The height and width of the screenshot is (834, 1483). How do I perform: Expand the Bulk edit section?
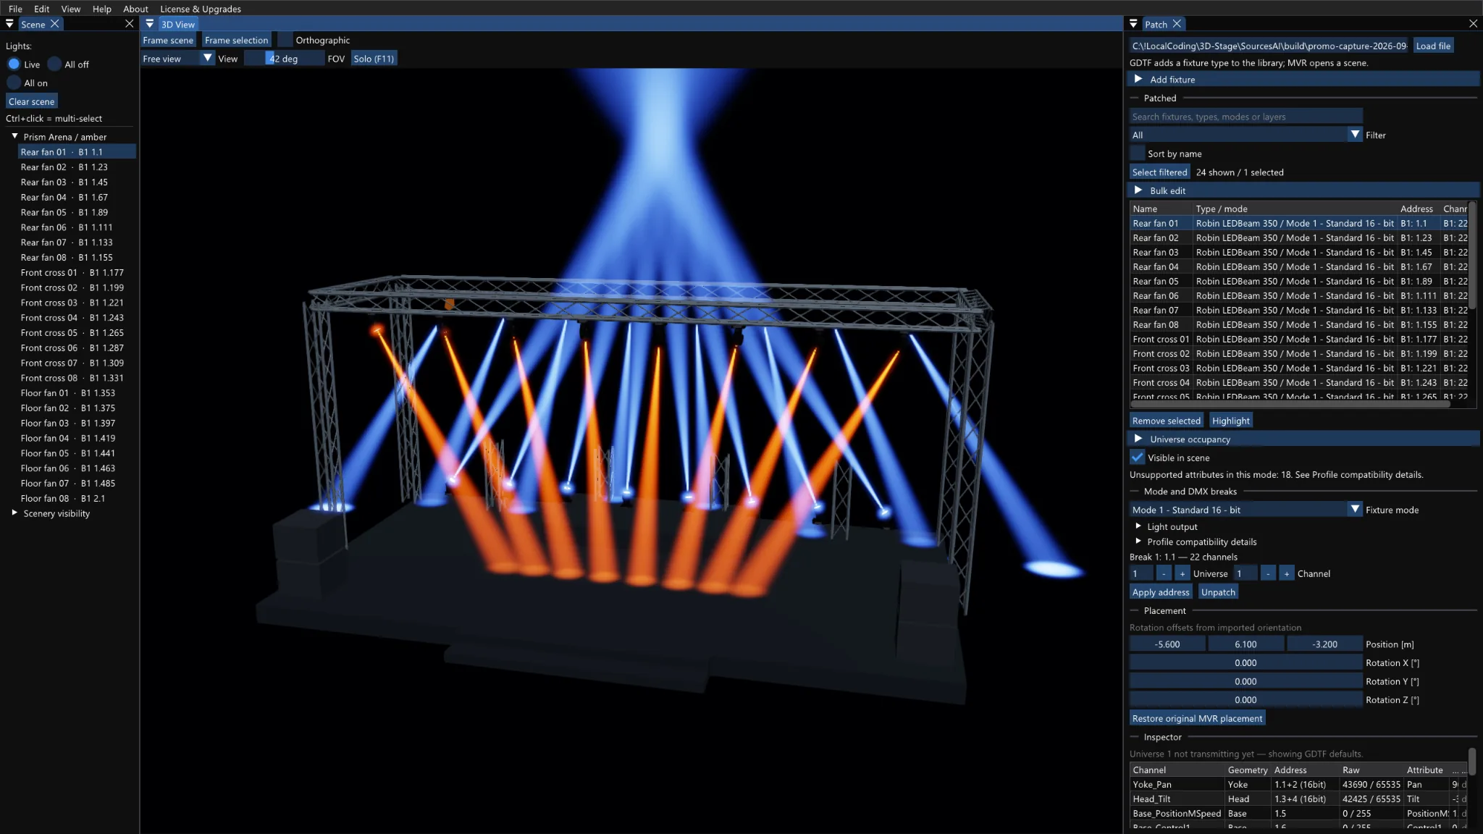1303,190
